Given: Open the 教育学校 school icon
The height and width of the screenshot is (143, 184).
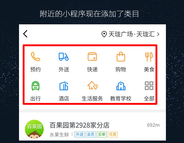Looking at the screenshot, I should coord(121,86).
